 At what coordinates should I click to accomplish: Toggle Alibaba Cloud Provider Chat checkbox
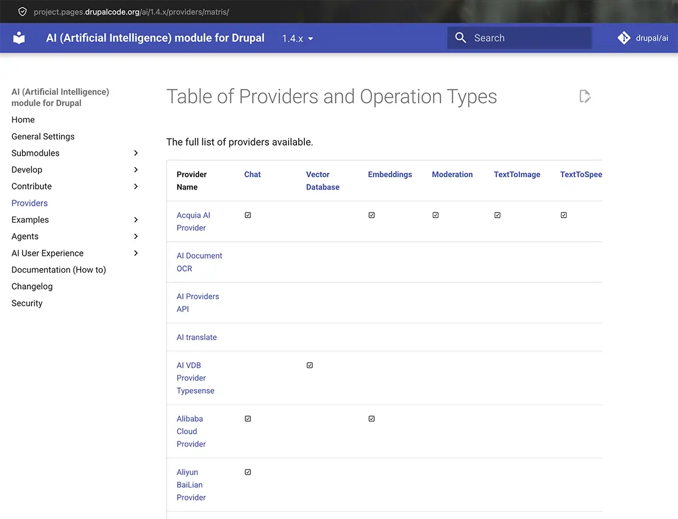248,418
